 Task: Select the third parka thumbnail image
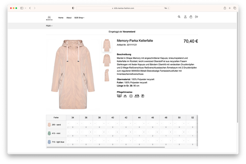coord(106,75)
